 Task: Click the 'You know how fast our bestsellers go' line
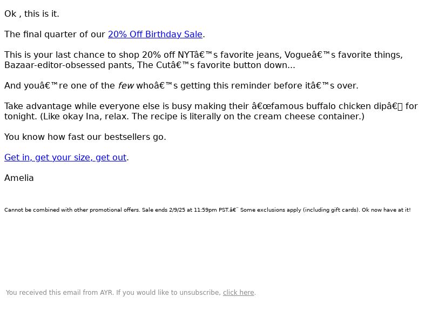tap(85, 137)
